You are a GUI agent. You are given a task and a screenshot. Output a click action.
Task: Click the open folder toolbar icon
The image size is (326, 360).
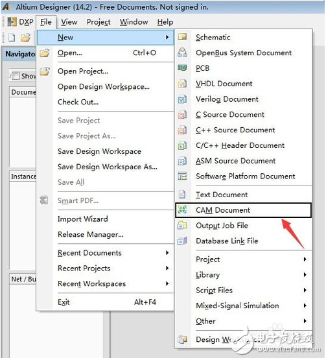point(26,37)
